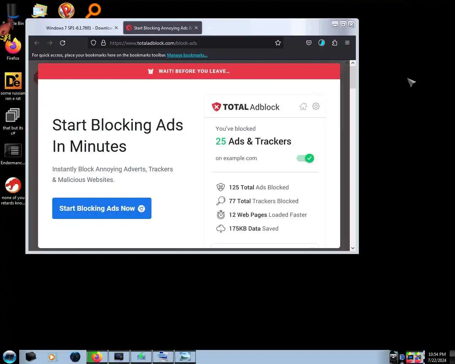
Task: Open 'some russian ran a rat' desktop icon
Action: click(13, 86)
